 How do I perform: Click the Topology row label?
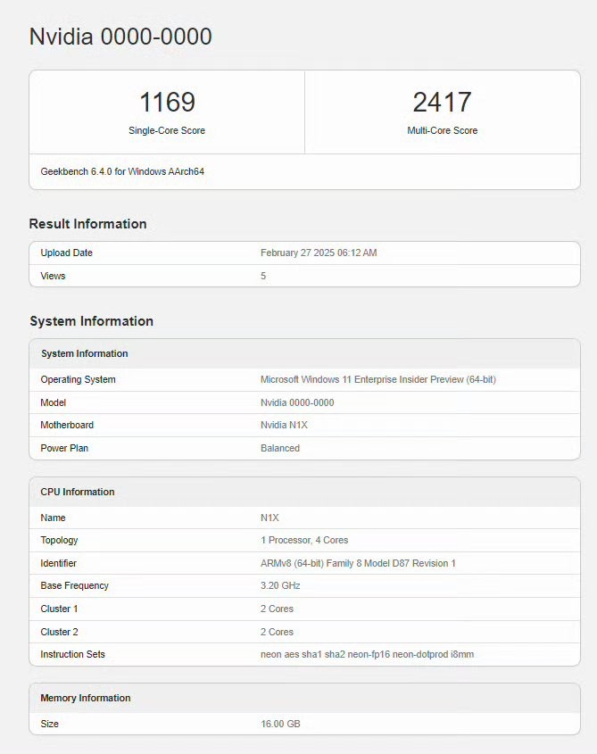[59, 540]
